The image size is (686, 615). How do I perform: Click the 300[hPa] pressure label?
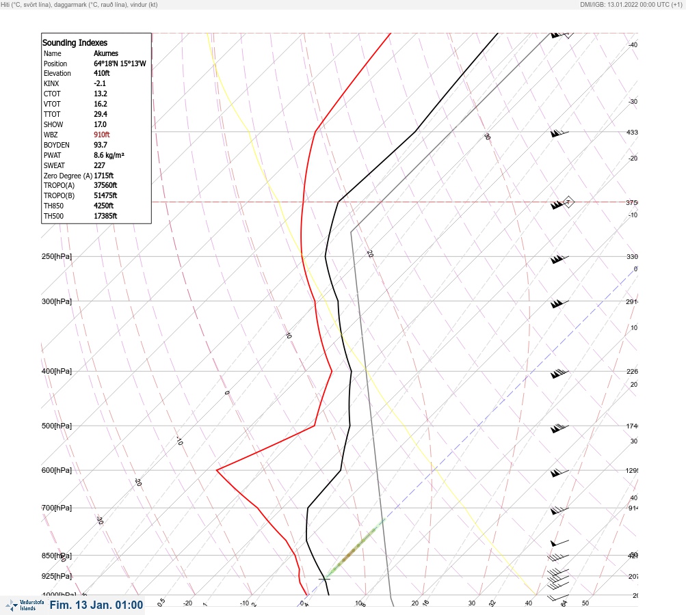point(57,301)
